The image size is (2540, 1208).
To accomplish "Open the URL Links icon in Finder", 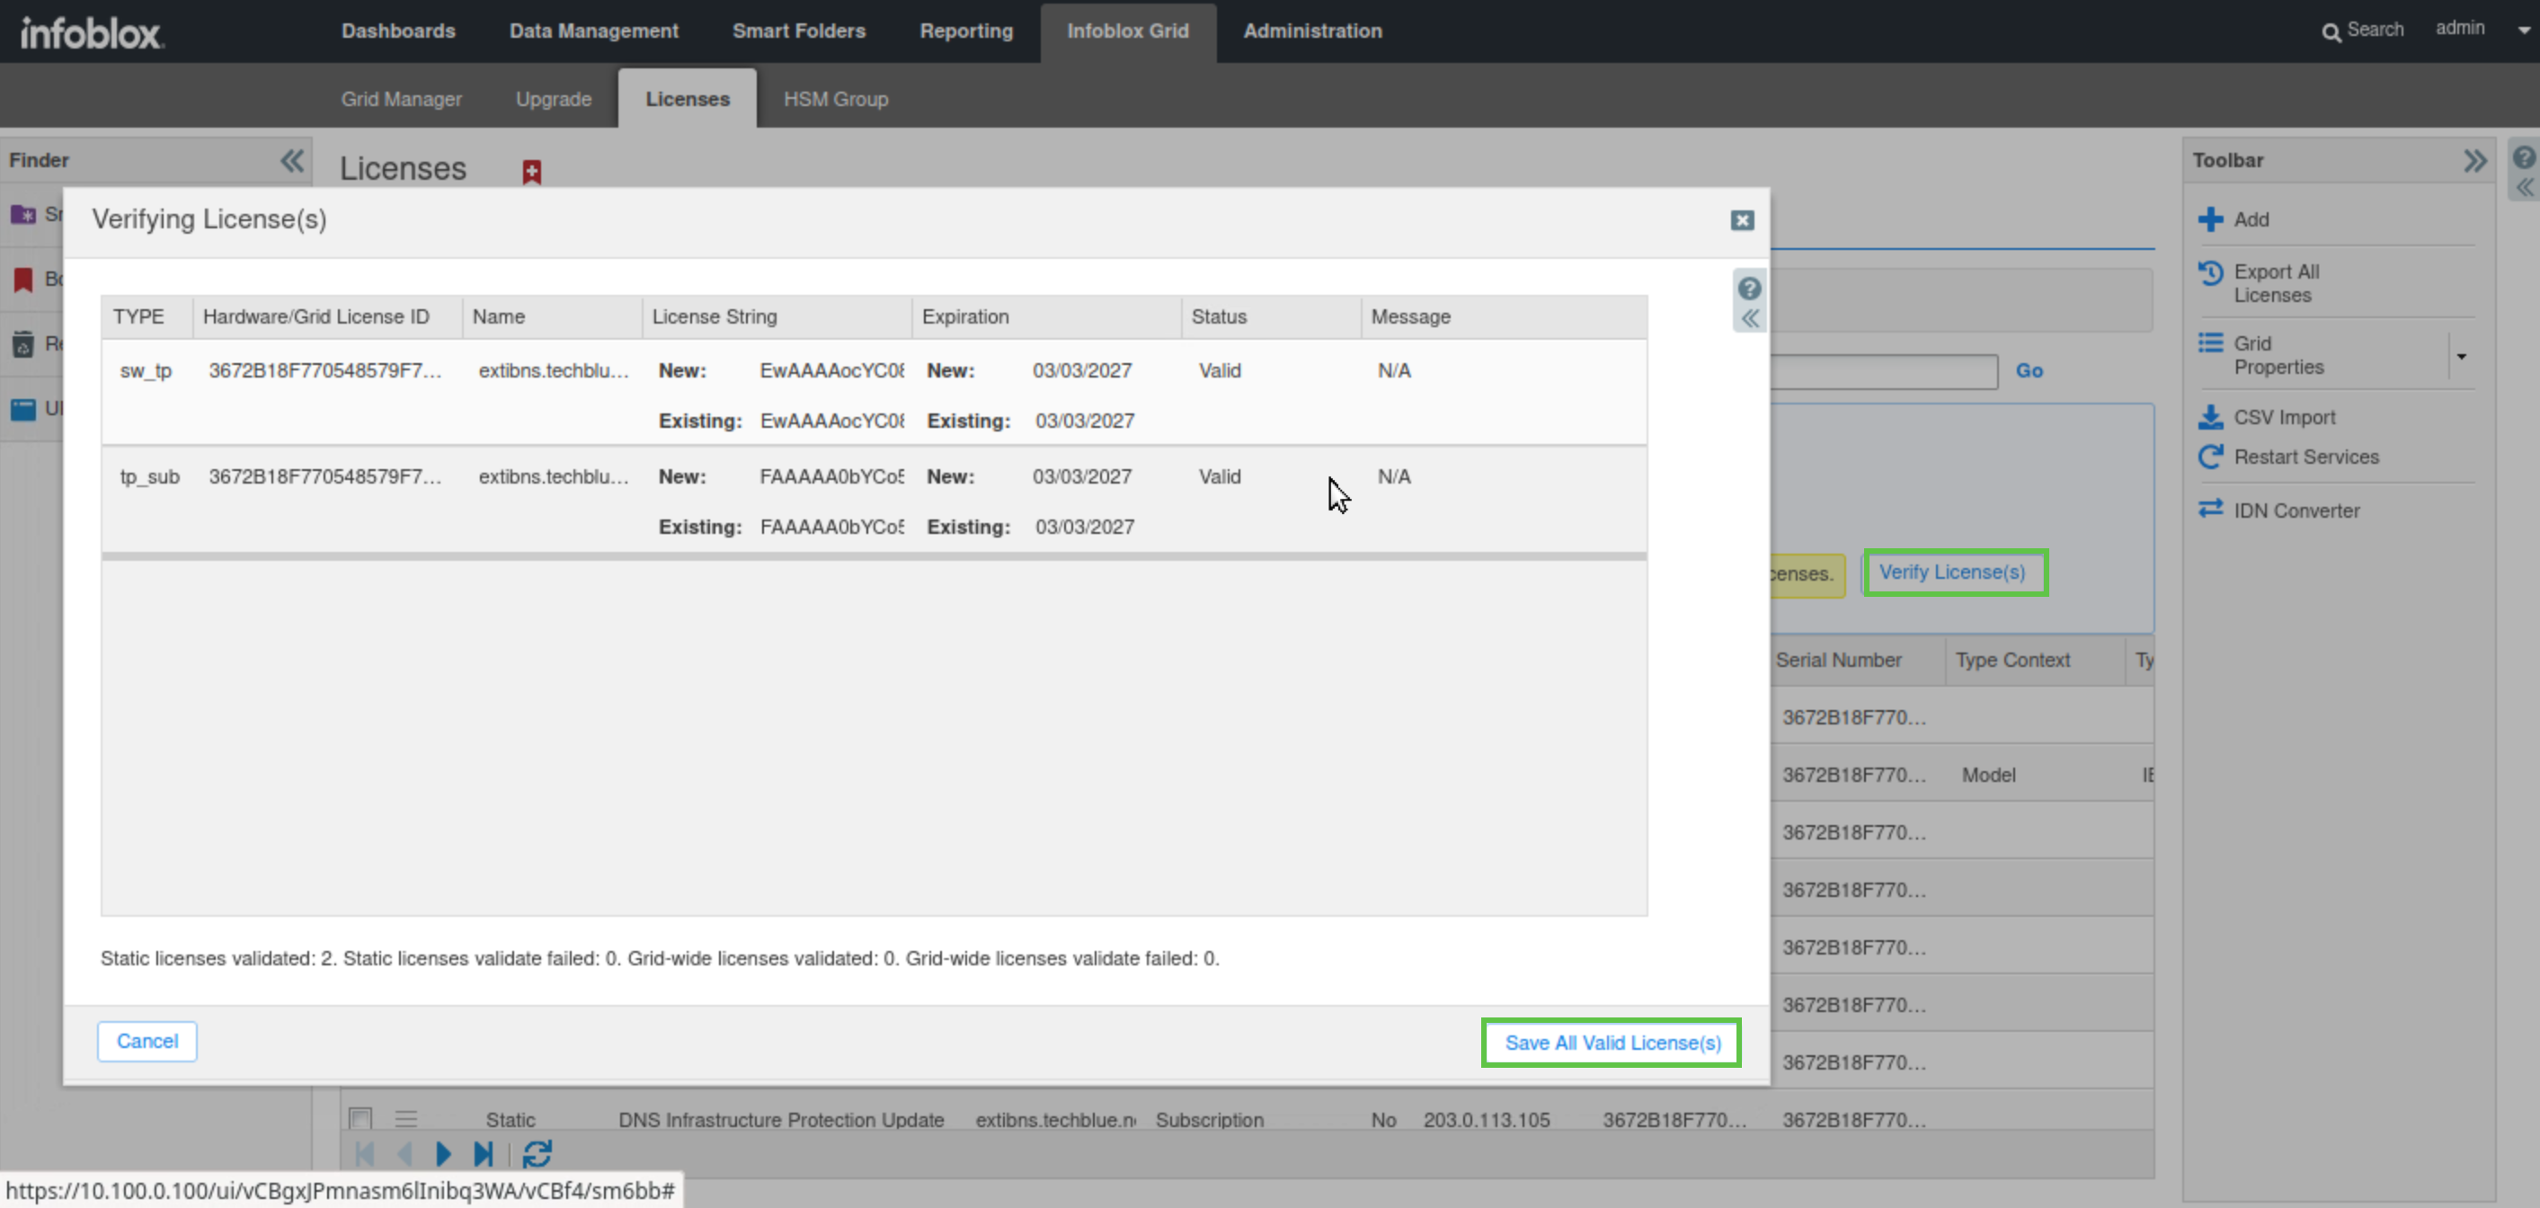I will pyautogui.click(x=22, y=409).
